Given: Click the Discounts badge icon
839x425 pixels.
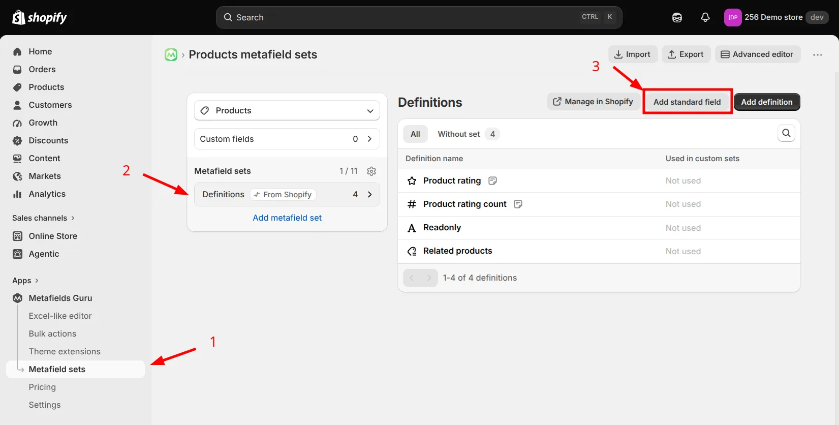Looking at the screenshot, I should [x=17, y=140].
